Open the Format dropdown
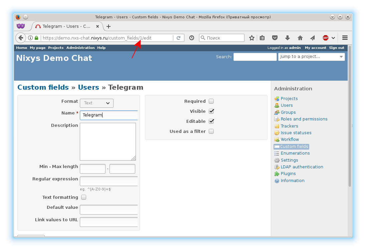 97,103
